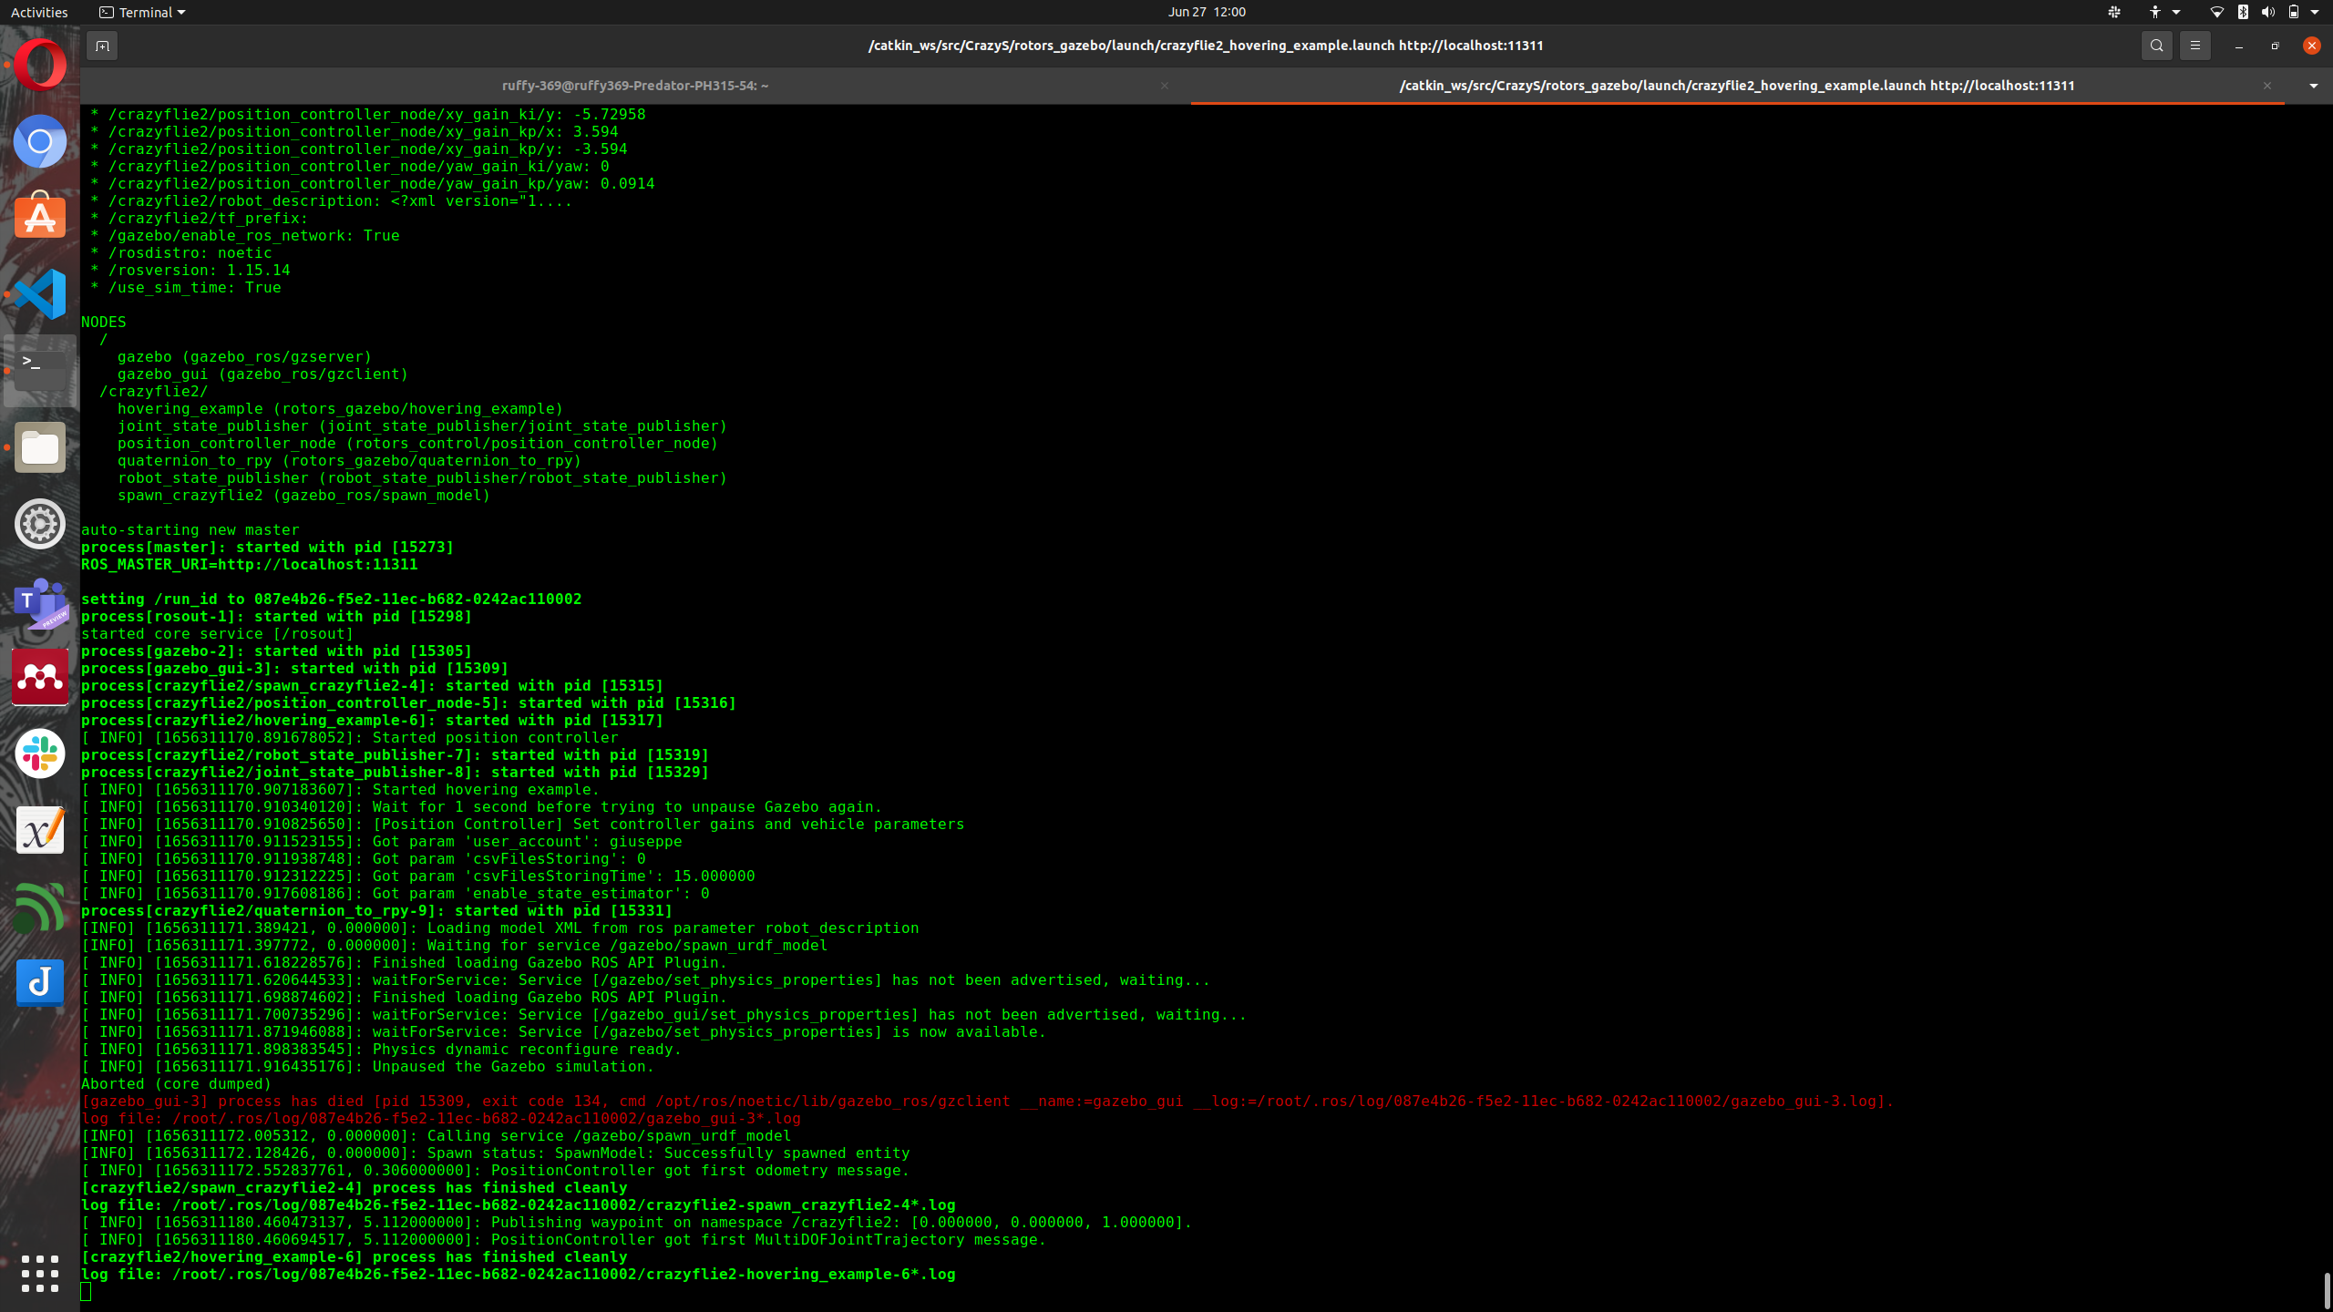
Task: Expand the system menu arrow in top bar
Action: pos(2315,12)
